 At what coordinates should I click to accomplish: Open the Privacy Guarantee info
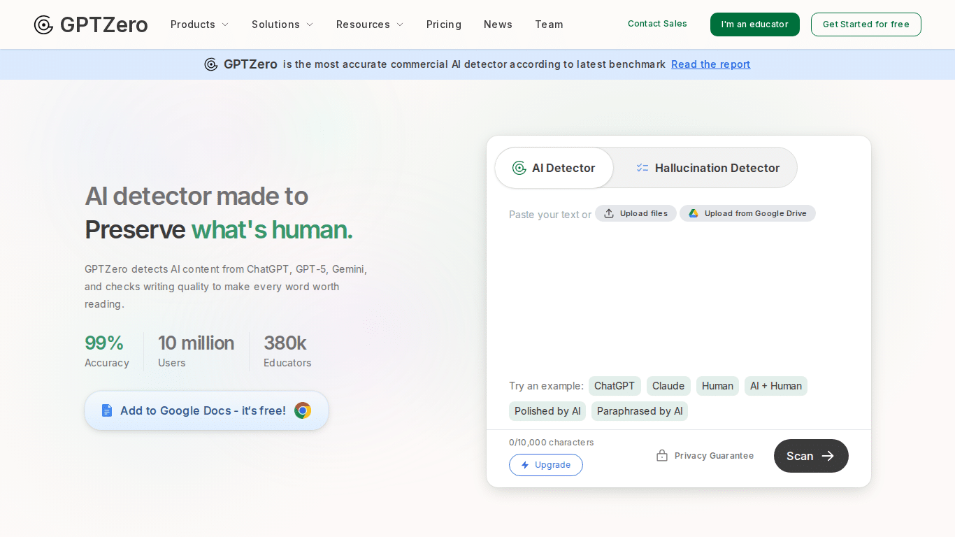tap(705, 456)
